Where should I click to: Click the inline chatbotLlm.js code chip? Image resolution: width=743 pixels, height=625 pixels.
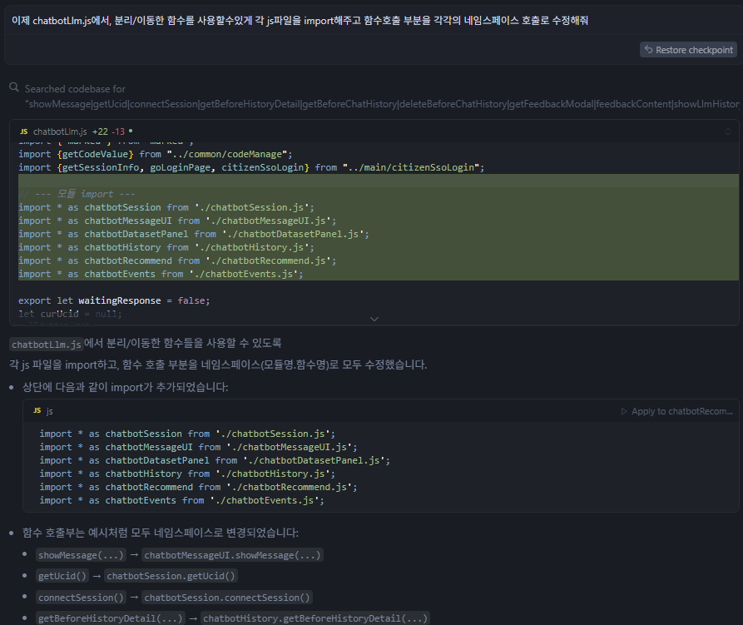tap(46, 344)
